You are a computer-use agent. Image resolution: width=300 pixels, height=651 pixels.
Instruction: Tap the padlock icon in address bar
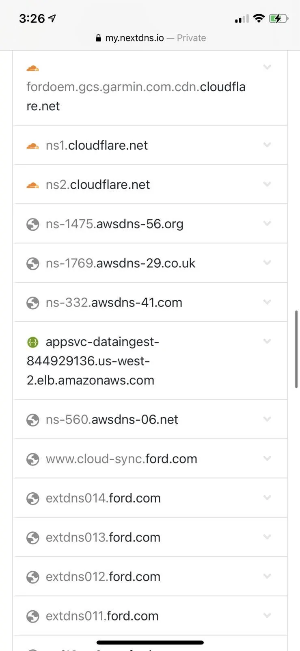click(x=98, y=38)
